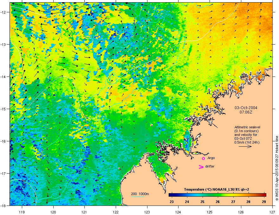Click the 26 value on temperature scale
279x215 pixels.
click(x=217, y=202)
